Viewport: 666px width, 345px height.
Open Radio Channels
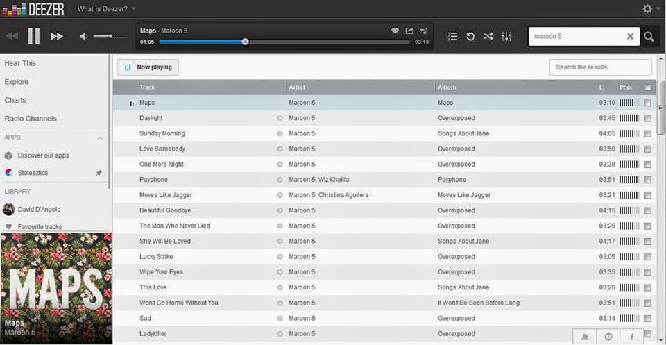(30, 119)
